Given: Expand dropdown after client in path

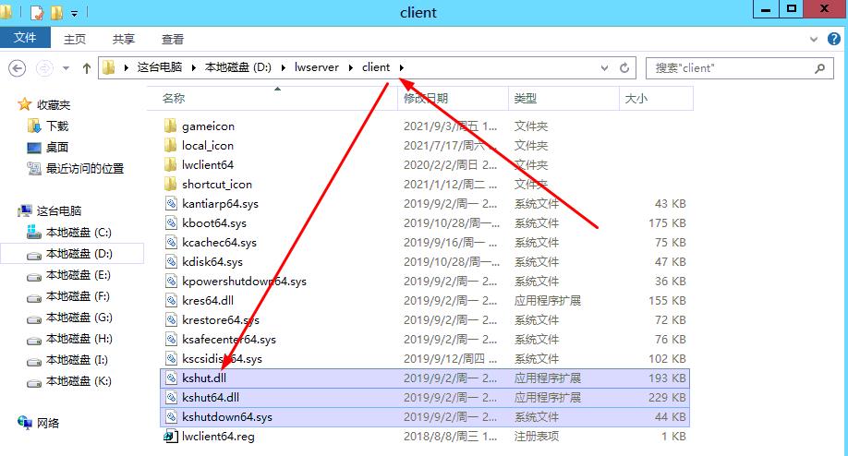Looking at the screenshot, I should [402, 67].
